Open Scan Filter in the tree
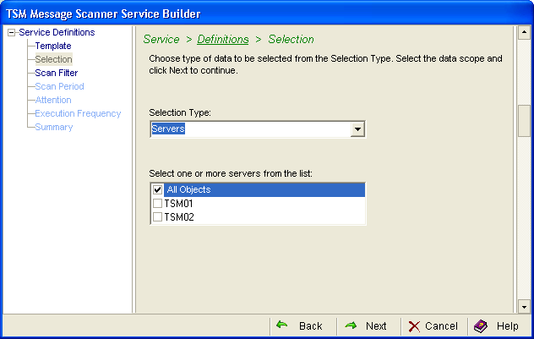The height and width of the screenshot is (339, 534). point(57,73)
